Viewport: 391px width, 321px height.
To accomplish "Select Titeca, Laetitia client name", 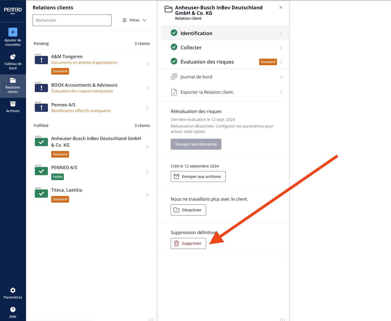I will tap(67, 190).
